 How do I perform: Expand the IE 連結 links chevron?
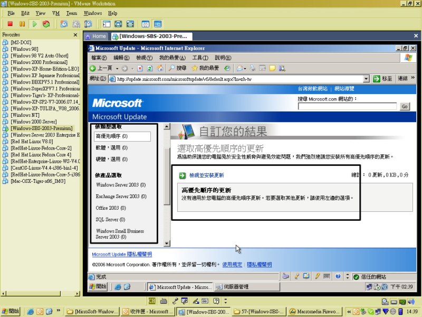[x=413, y=78]
